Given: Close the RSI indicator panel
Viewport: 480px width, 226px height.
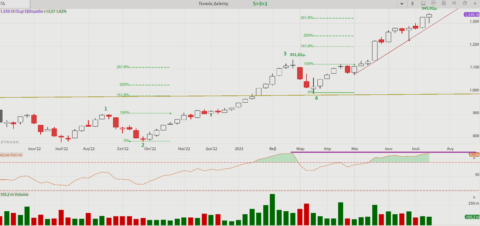Looking at the screenshot, I should coord(474,158).
